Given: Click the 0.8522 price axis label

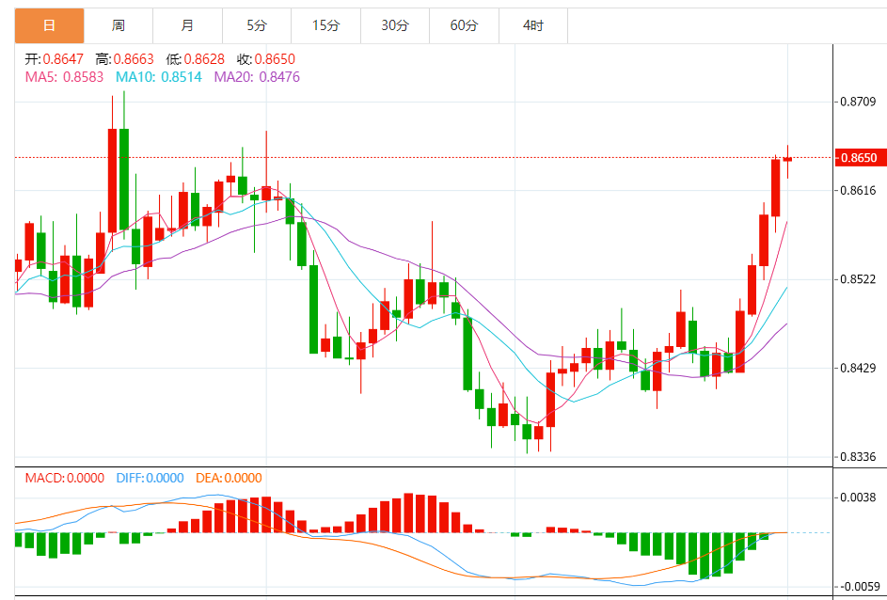Looking at the screenshot, I should (858, 279).
